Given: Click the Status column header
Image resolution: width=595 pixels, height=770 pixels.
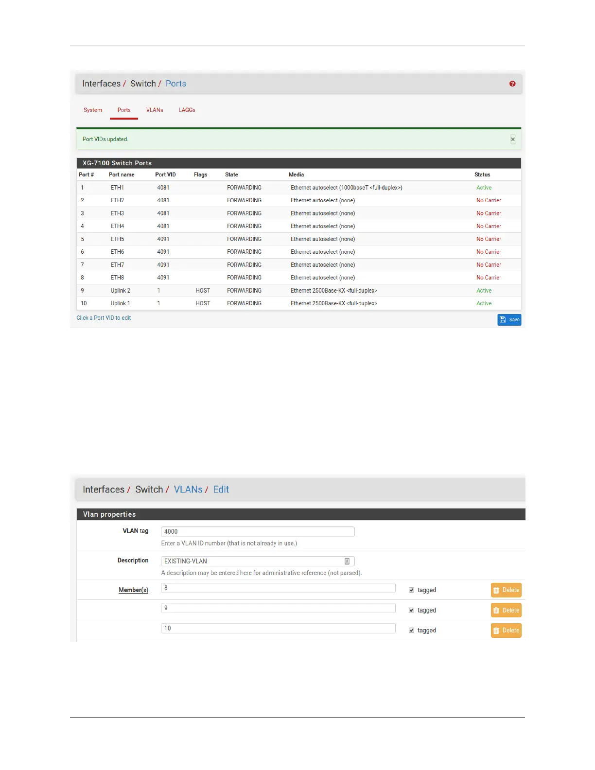Looking at the screenshot, I should click(482, 175).
